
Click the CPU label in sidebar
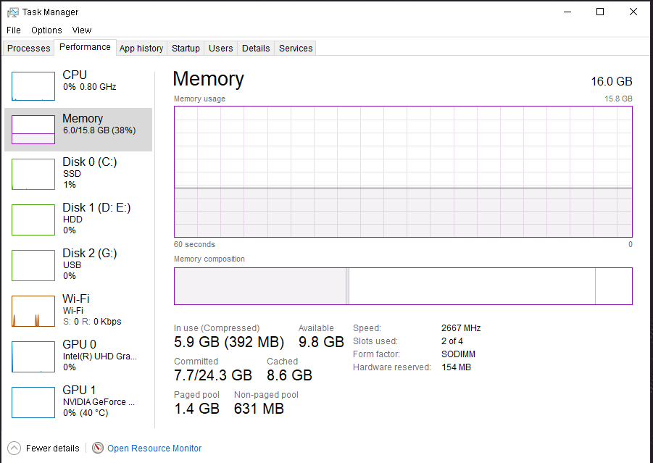(75, 75)
